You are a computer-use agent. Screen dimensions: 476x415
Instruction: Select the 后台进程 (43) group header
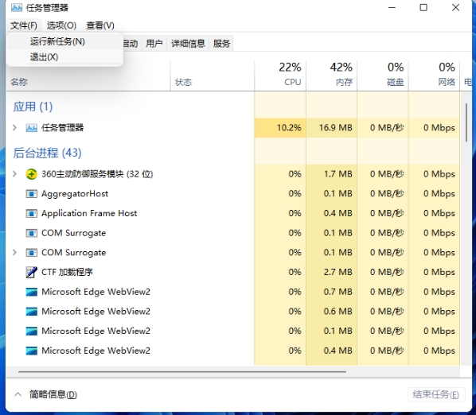(x=47, y=153)
